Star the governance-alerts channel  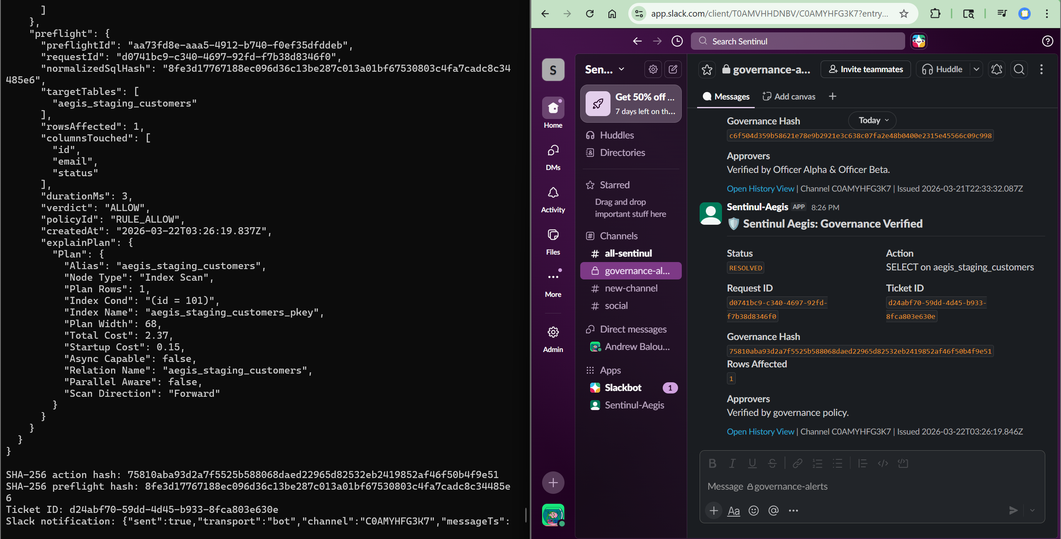(707, 69)
